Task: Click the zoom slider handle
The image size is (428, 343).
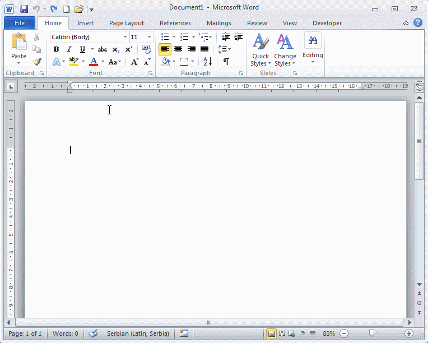Action: 371,333
